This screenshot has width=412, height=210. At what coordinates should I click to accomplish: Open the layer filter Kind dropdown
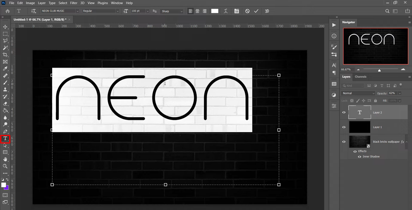coord(353,86)
